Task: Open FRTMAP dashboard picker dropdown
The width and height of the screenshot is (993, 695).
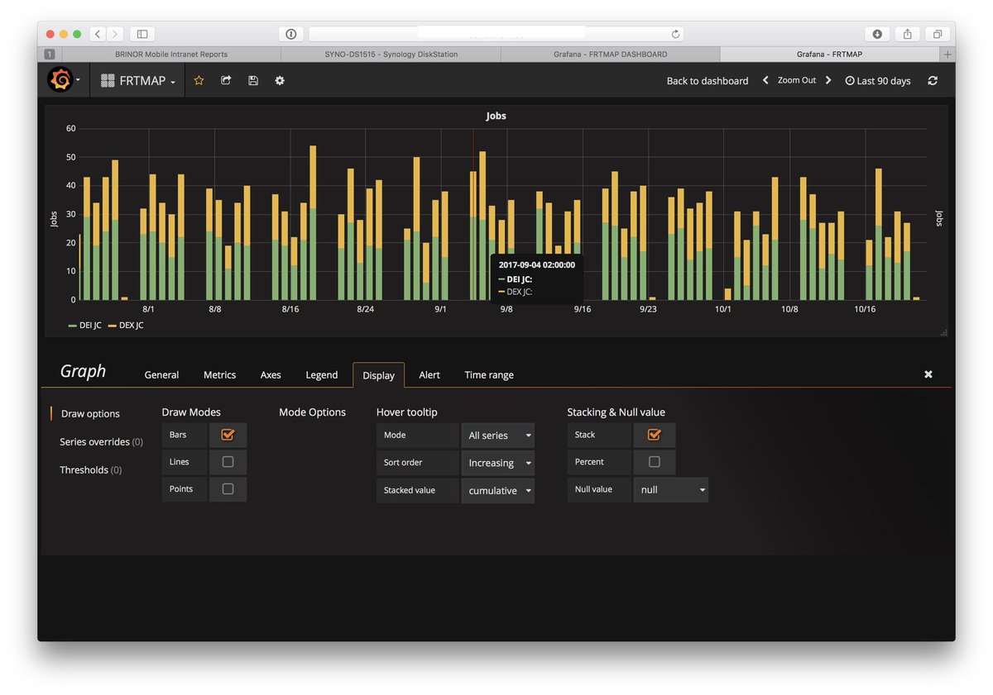Action: [138, 80]
